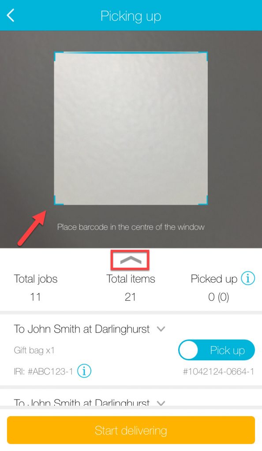262x451 pixels.
Task: Open info icon beside IRI #ABC123-1
Action: [x=84, y=371]
